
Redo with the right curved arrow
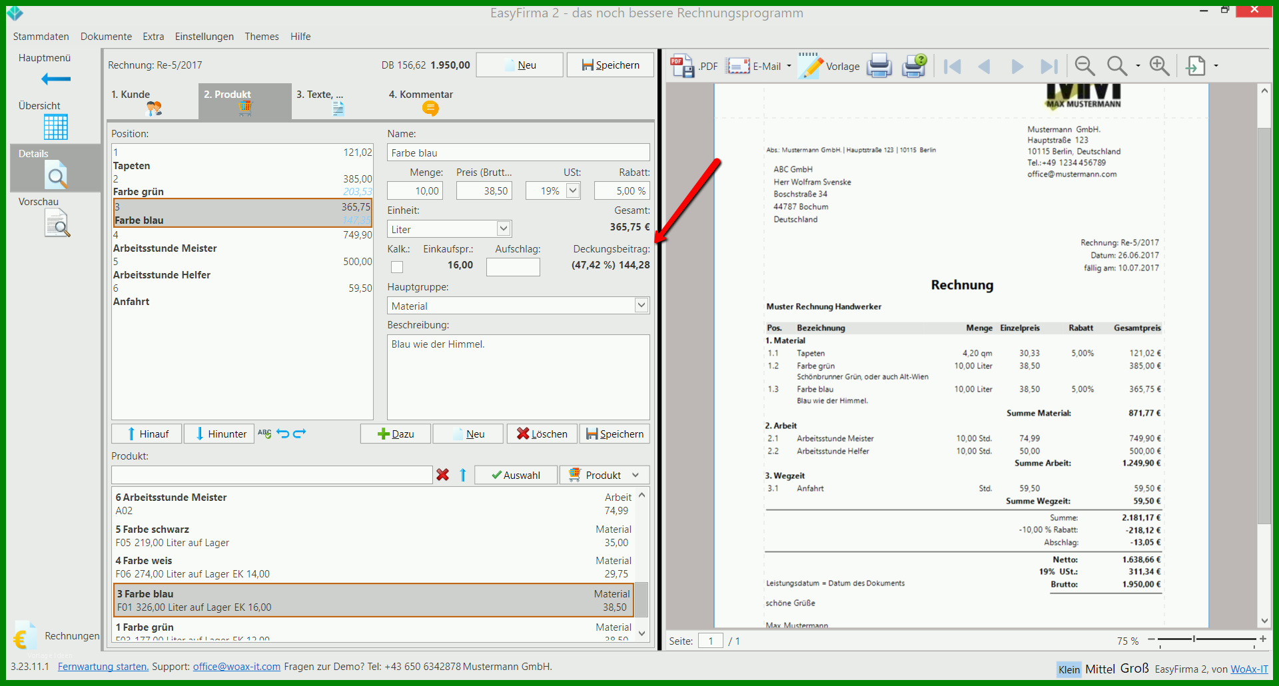(300, 433)
